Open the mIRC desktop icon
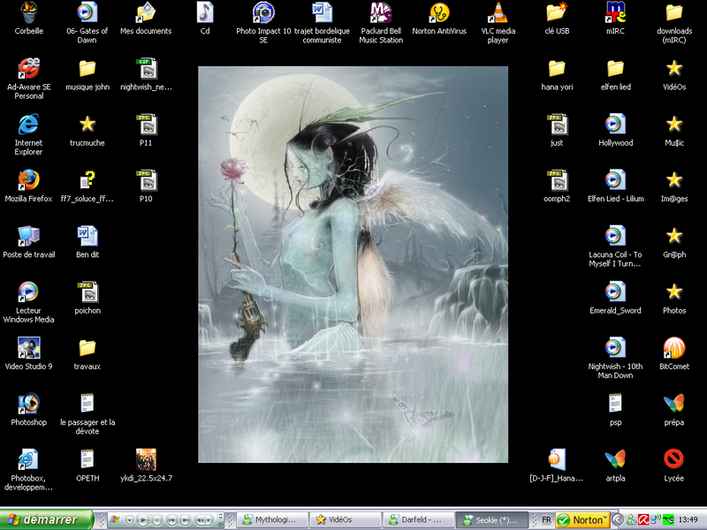The image size is (707, 530). click(x=615, y=13)
